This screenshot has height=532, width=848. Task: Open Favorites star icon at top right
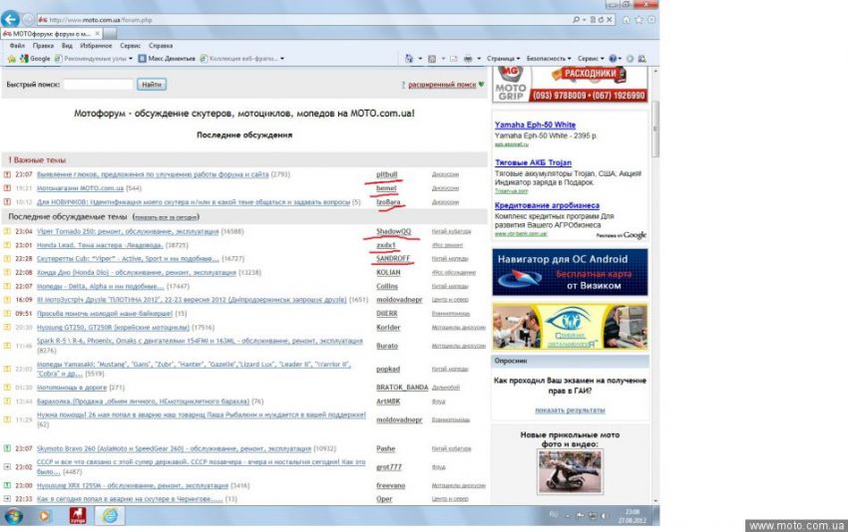point(638,20)
